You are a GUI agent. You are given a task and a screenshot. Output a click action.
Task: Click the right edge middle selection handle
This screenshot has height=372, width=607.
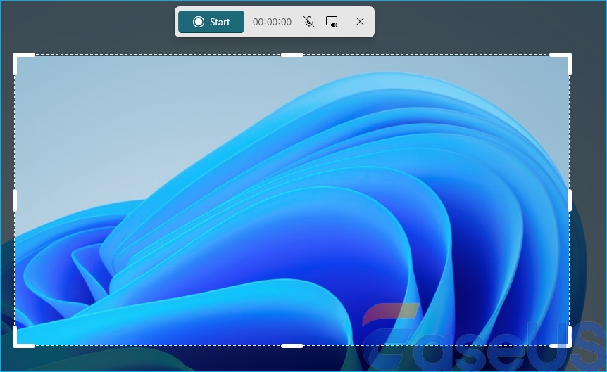pos(570,200)
